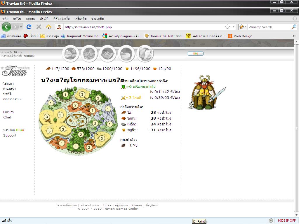Open the ช่วยเหลือ menu
Screen dimensions: 299x224
pos(98,18)
